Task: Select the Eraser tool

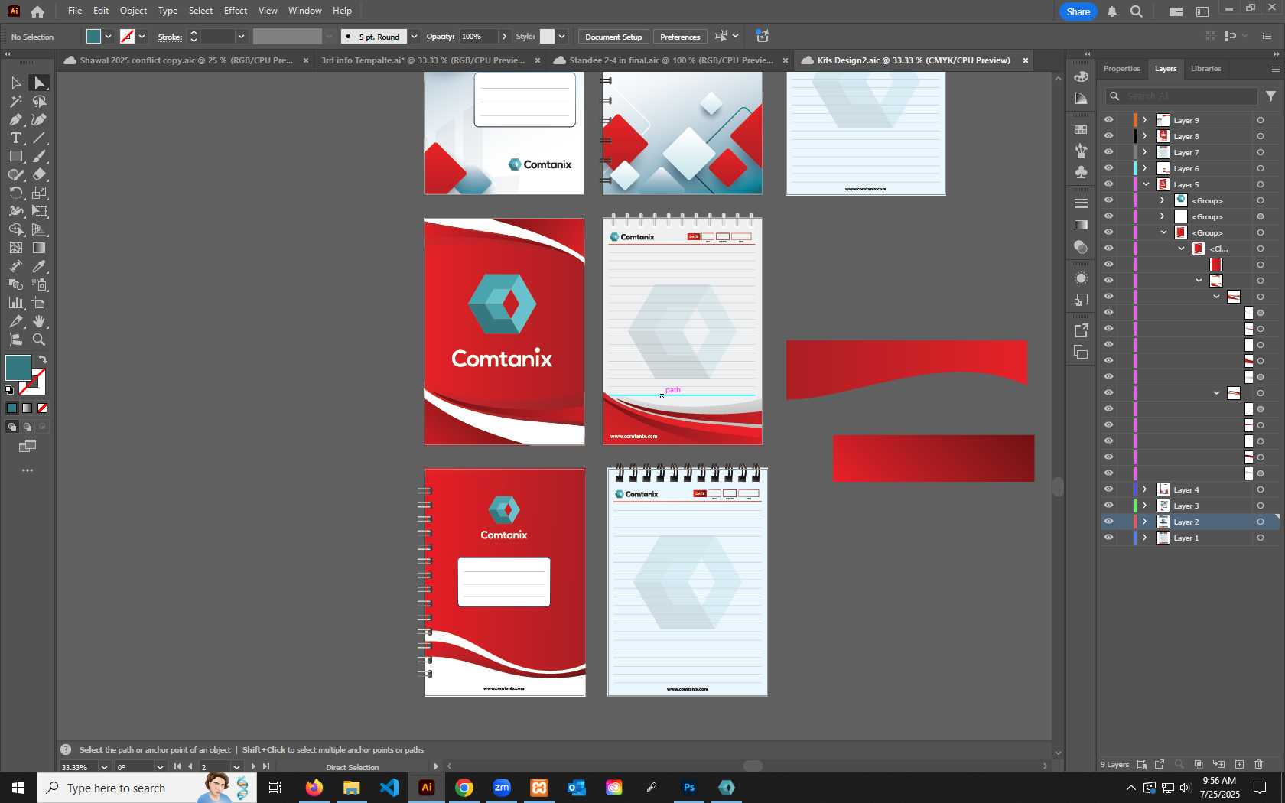Action: tap(39, 174)
